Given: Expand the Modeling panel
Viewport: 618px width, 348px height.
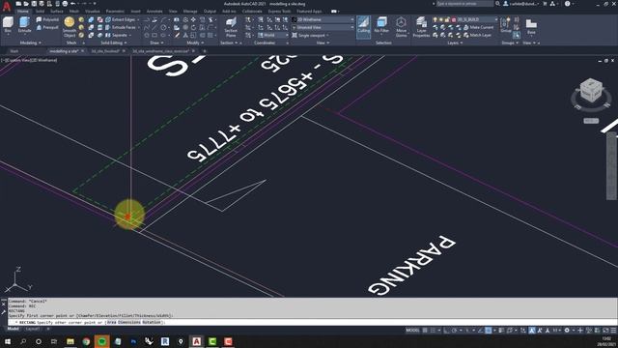Looking at the screenshot, I should pyautogui.click(x=31, y=43).
